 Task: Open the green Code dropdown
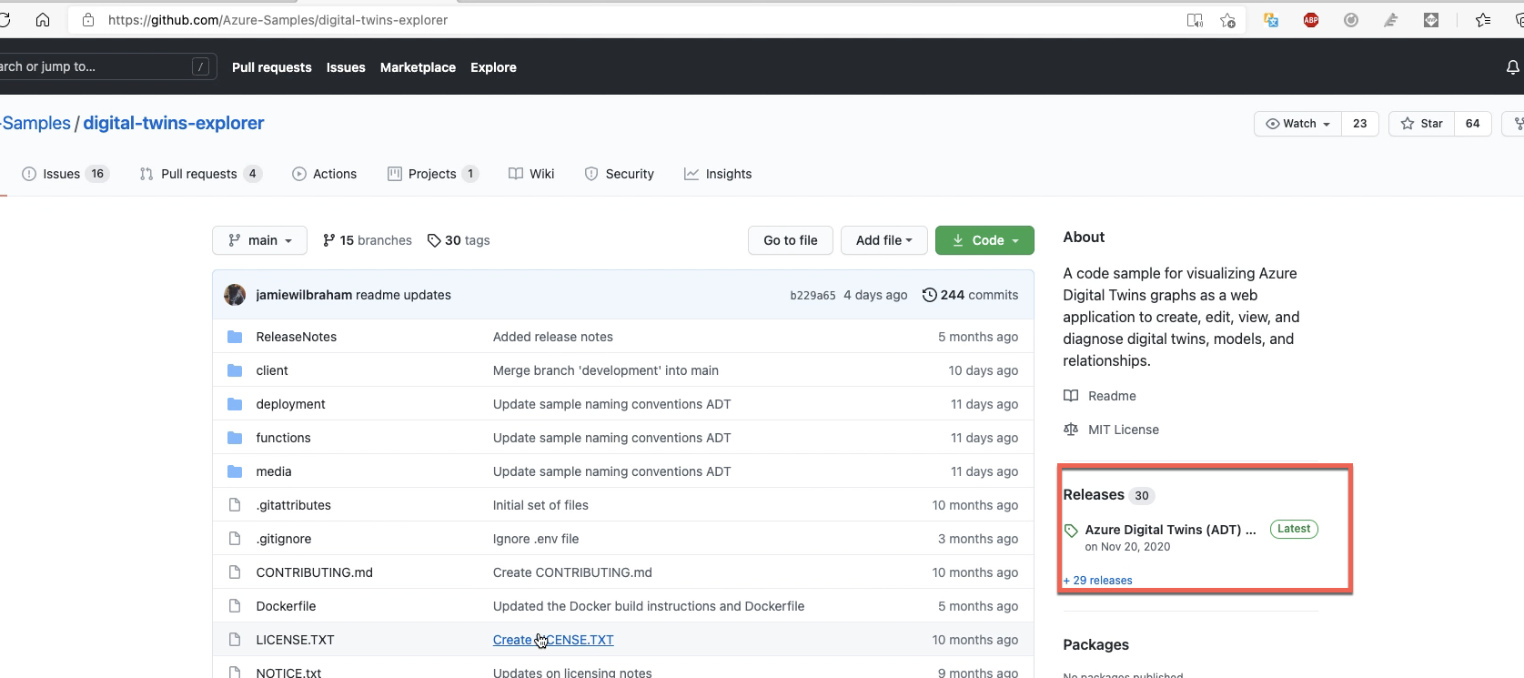click(984, 240)
